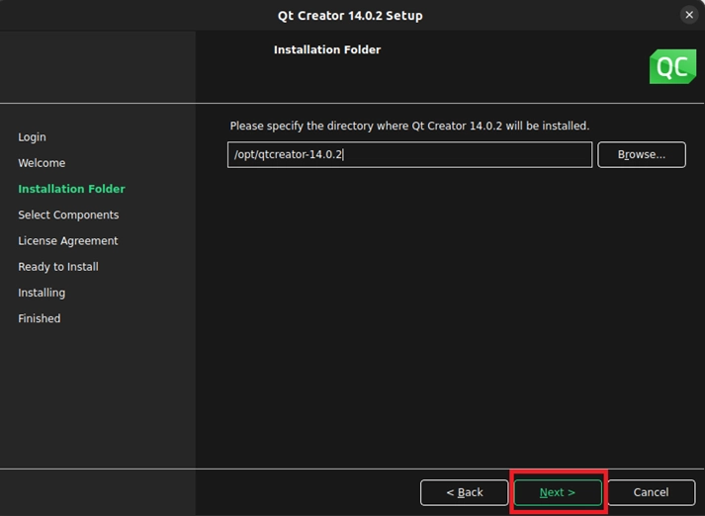Click the Login step in sidebar
This screenshot has height=516, width=705.
tap(32, 137)
